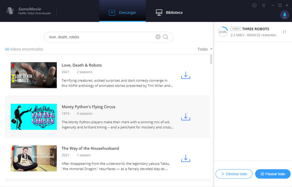Click the 2 seasons label
The width and height of the screenshot is (292, 187).
pos(85,72)
